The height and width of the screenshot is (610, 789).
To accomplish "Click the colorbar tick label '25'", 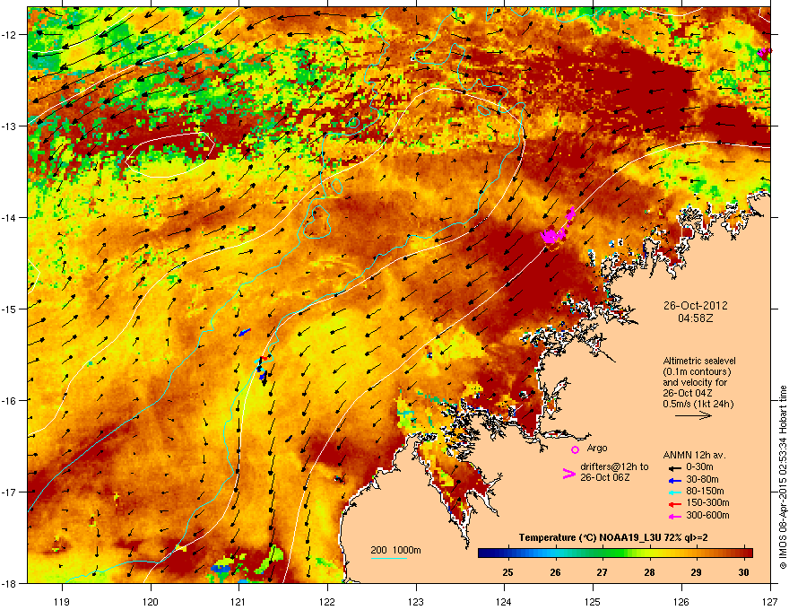I will 507,572.
